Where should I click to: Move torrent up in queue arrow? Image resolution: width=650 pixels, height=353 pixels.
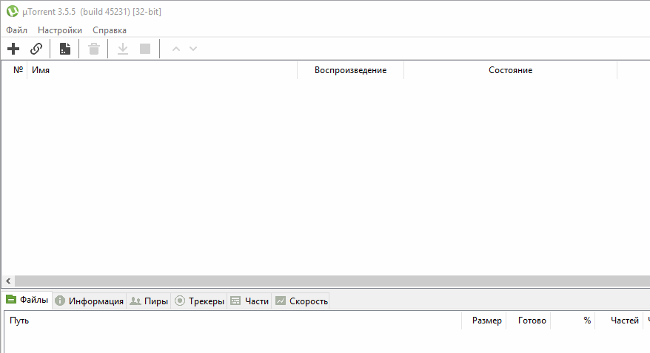click(176, 49)
